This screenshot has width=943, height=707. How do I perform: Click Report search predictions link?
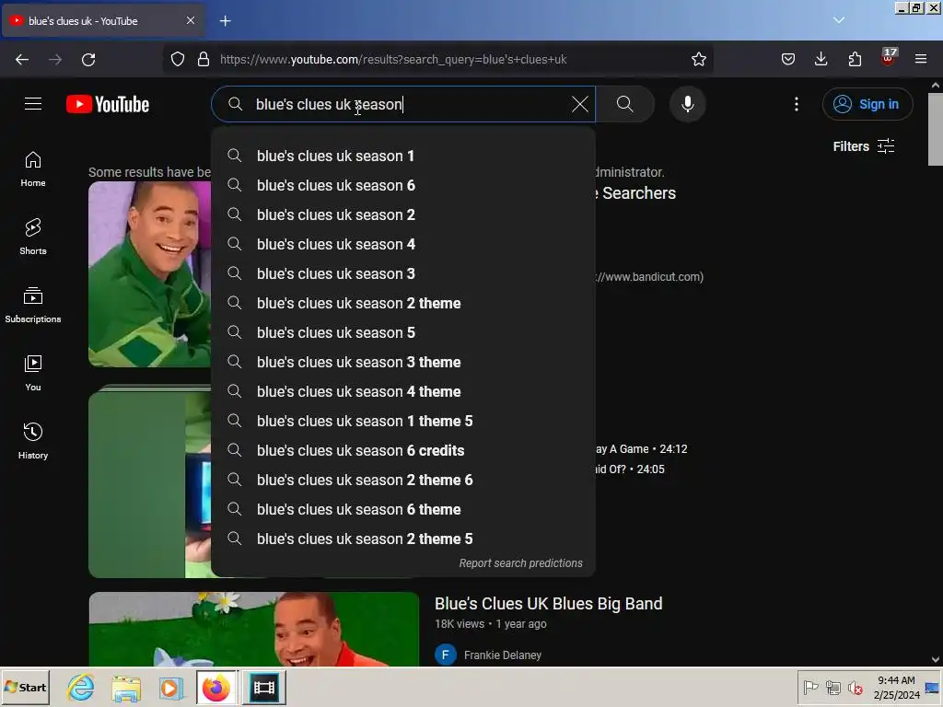point(521,563)
